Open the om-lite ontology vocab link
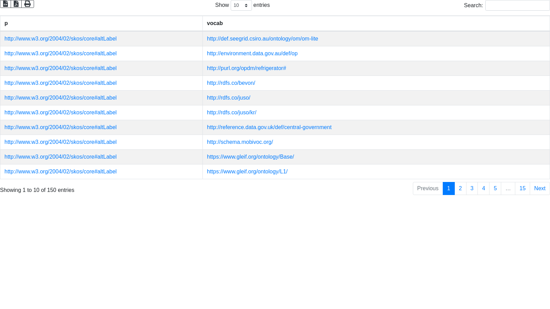The width and height of the screenshot is (550, 309). pyautogui.click(x=262, y=39)
